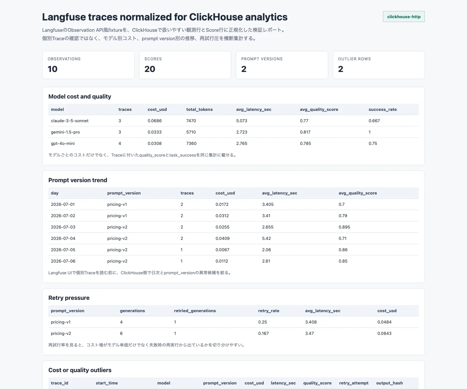Image resolution: width=467 pixels, height=389 pixels.
Task: Click the "Retry pressure" section heading
Action: [69, 298]
